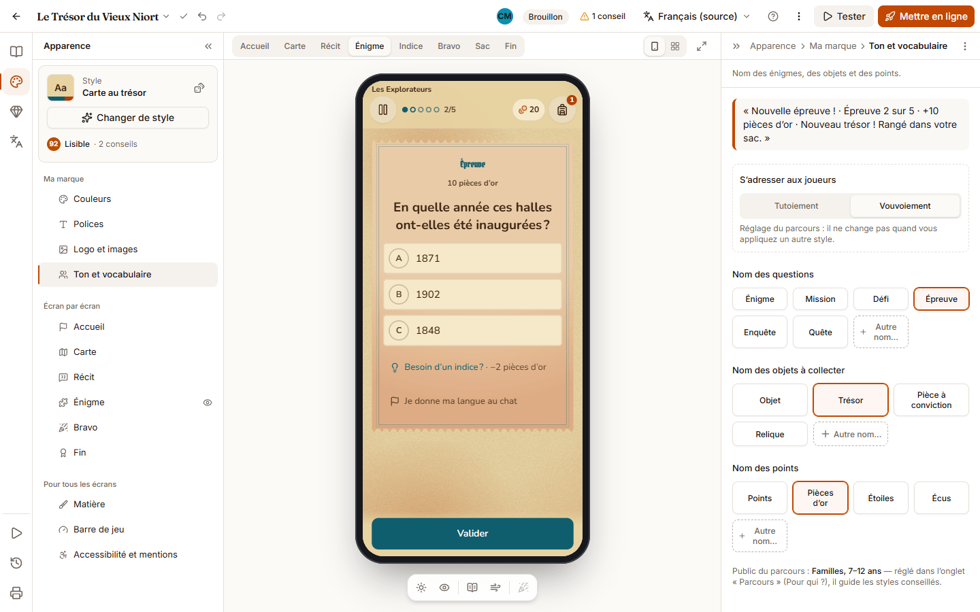Go back with the left arrow
980x612 pixels.
click(16, 16)
